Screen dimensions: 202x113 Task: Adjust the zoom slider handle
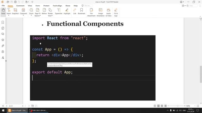(178, 106)
